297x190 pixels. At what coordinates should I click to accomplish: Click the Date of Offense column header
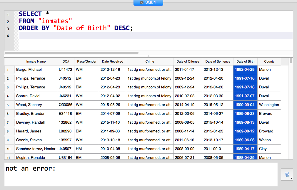click(x=188, y=61)
